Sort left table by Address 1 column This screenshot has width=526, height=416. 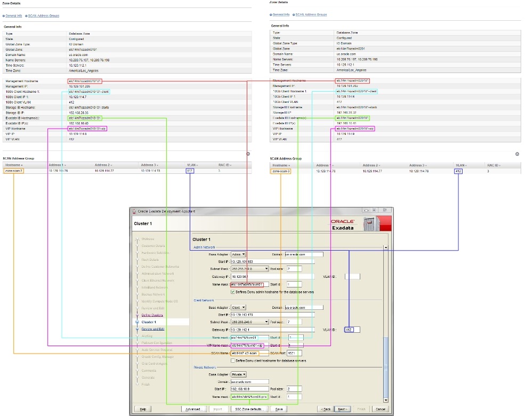point(57,165)
